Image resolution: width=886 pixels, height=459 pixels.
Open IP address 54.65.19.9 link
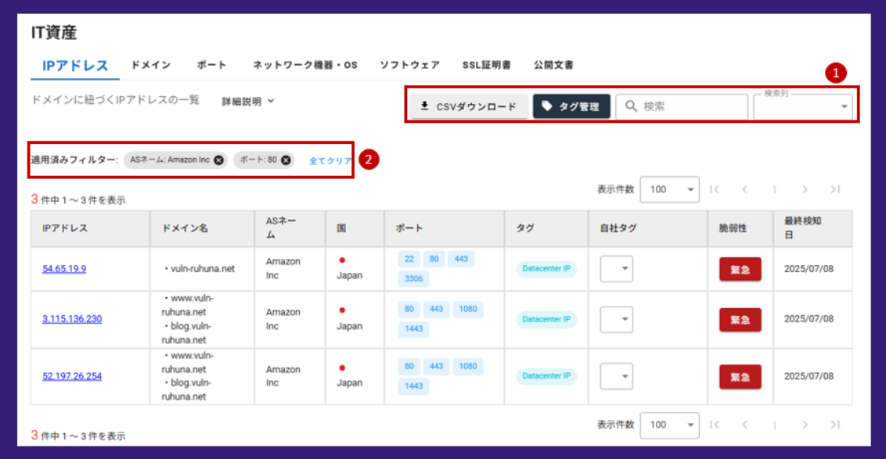[x=64, y=269]
